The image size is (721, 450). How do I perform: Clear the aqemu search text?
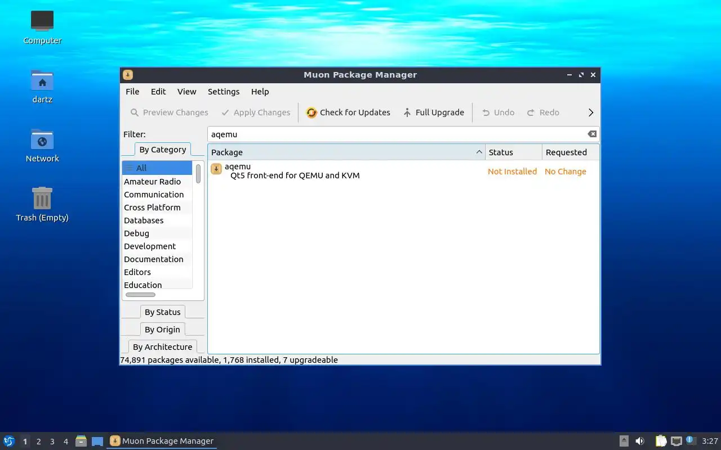tap(592, 134)
